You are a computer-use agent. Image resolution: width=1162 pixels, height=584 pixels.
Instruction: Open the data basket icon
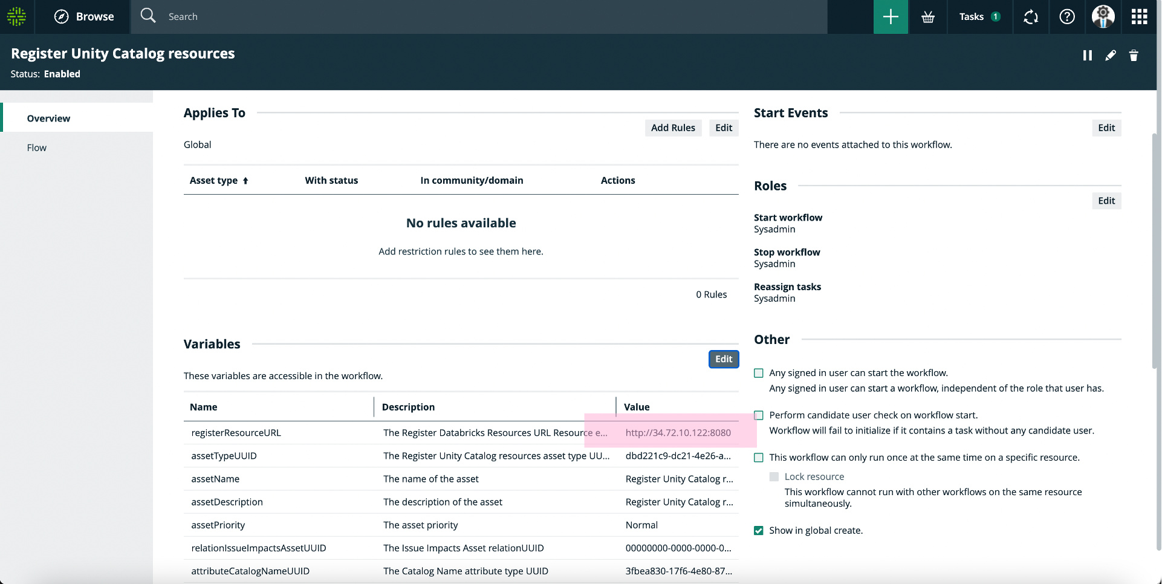pos(928,17)
